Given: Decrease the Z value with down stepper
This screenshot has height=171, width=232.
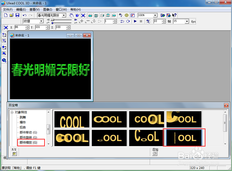Looking at the screenshot, I should pos(68,28).
